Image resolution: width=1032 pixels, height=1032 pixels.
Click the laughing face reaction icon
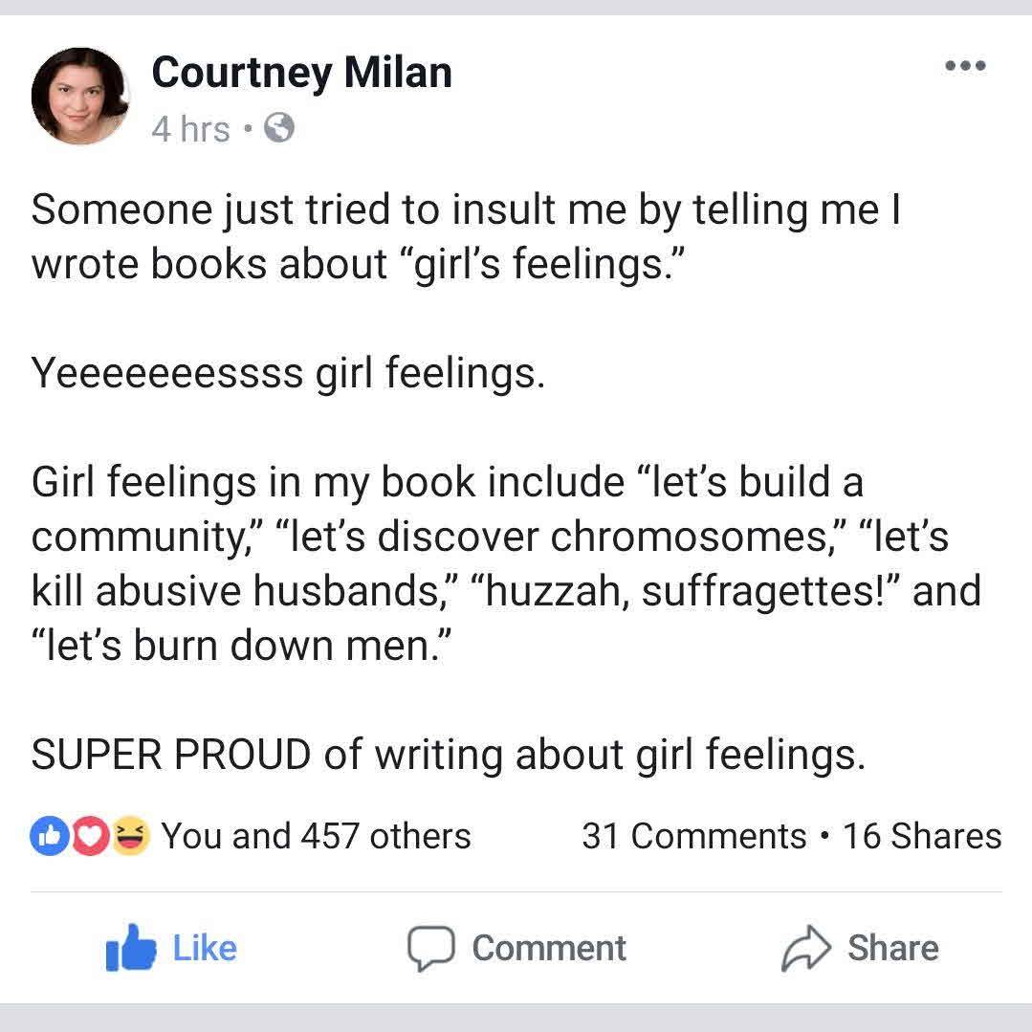coord(130,836)
